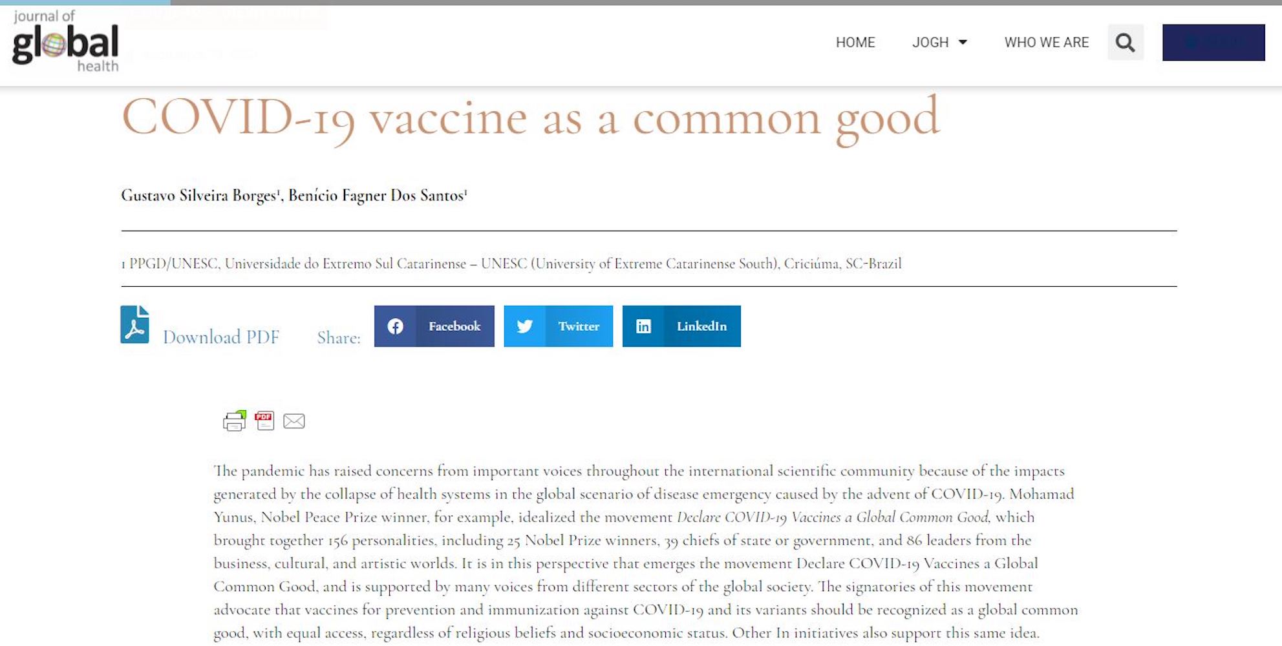Click the italic Declare COVID-19 Vaccines phrase

[x=833, y=517]
